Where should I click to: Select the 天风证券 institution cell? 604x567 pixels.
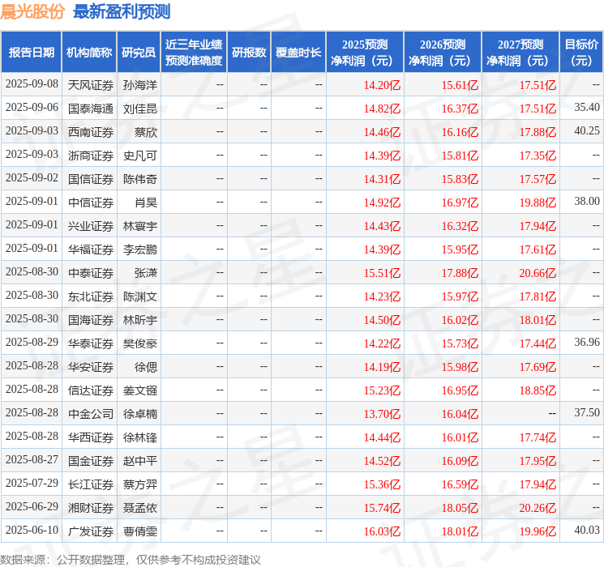(x=91, y=85)
